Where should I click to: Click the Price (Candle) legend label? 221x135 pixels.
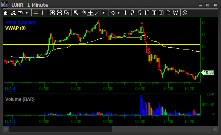[20, 22]
